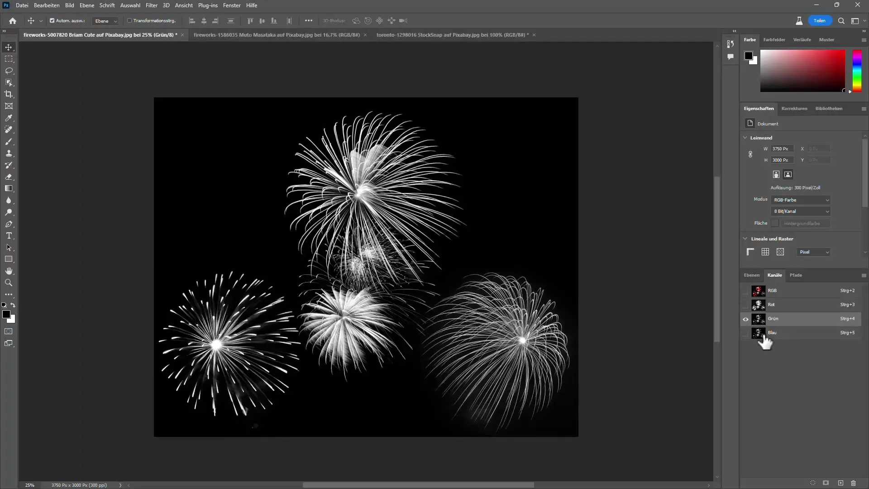869x489 pixels.
Task: Pick a hue on the rainbow slider
Action: [x=857, y=71]
